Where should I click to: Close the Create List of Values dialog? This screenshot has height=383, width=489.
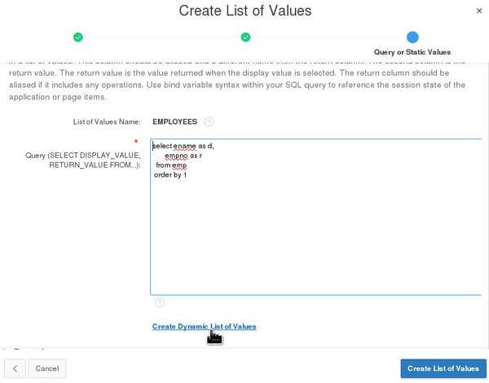tap(479, 11)
